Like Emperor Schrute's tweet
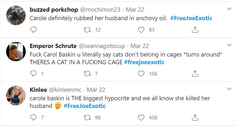The height and width of the screenshot is (126, 236). point(141,73)
